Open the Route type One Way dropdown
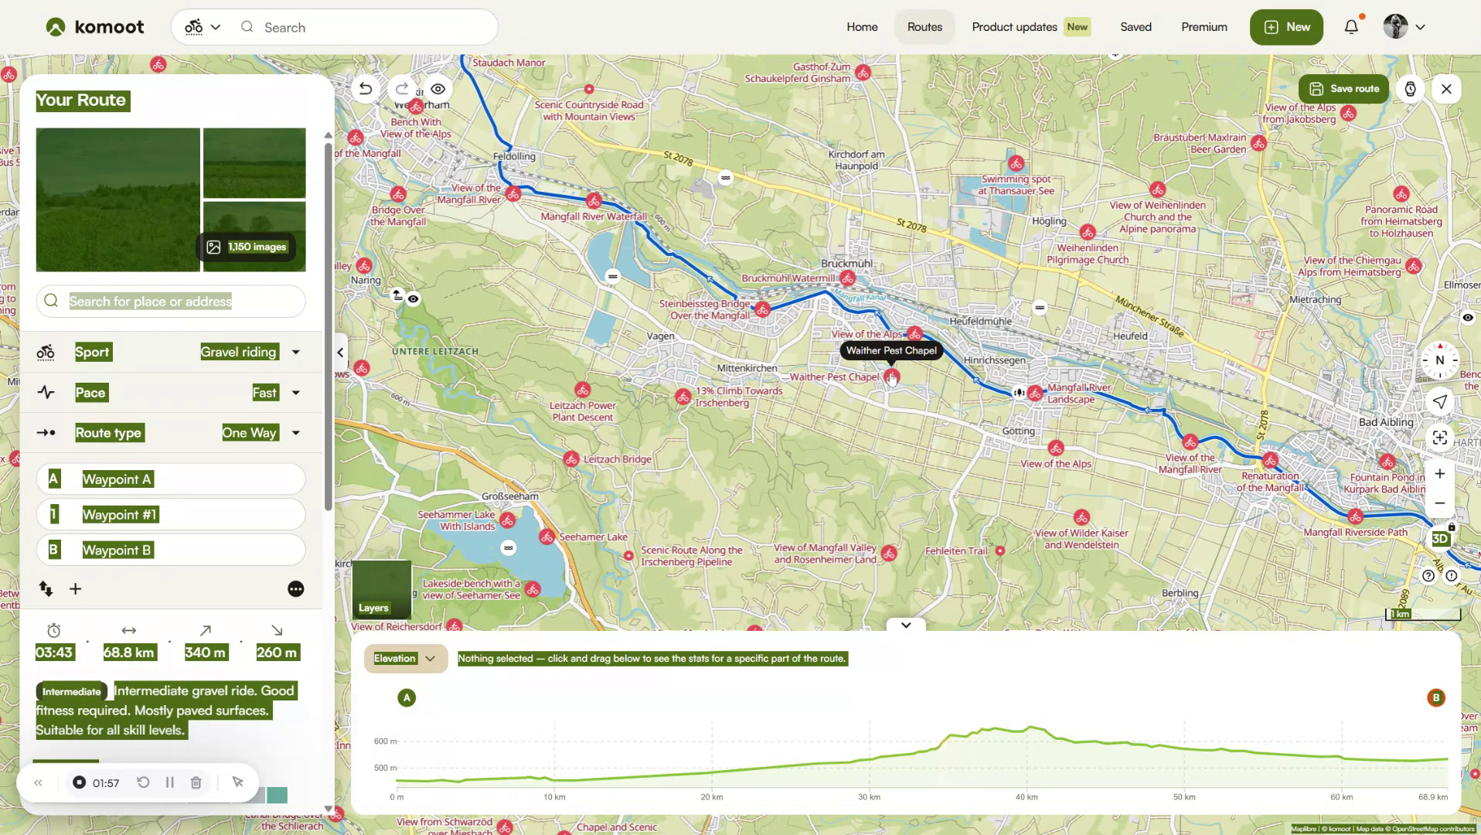 coord(294,432)
